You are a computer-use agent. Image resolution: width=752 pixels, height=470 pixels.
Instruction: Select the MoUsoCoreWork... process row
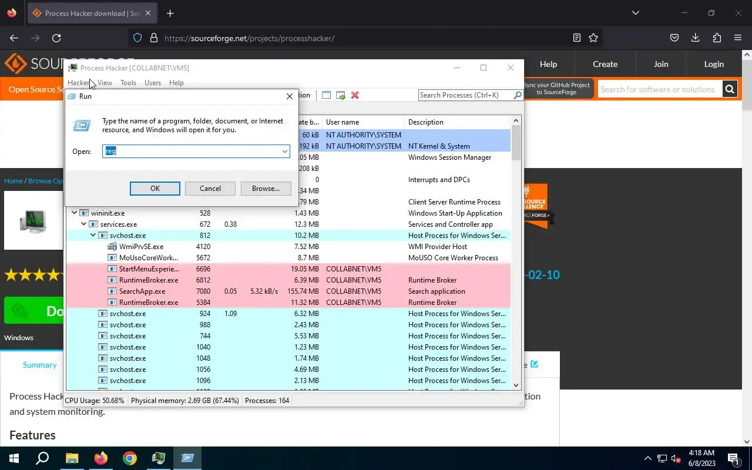tap(288, 258)
